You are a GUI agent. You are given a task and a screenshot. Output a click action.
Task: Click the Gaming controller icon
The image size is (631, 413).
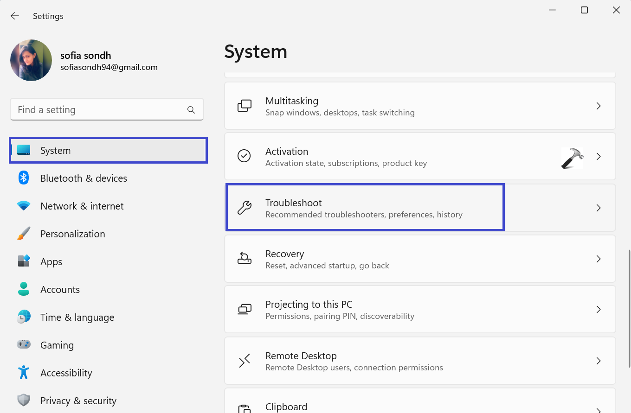click(x=24, y=345)
